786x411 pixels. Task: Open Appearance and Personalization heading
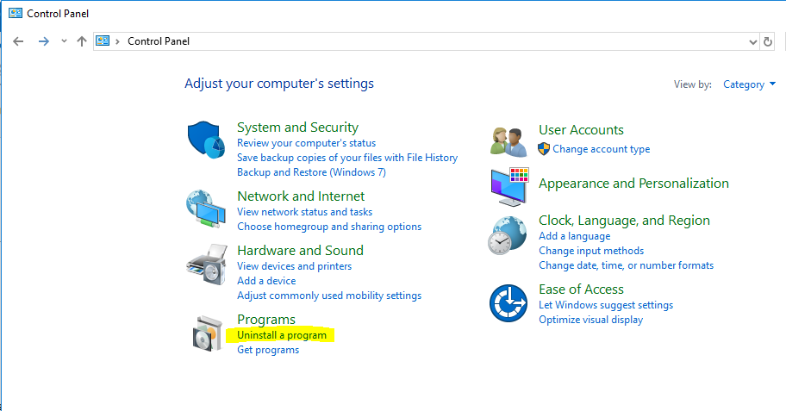[x=633, y=184]
